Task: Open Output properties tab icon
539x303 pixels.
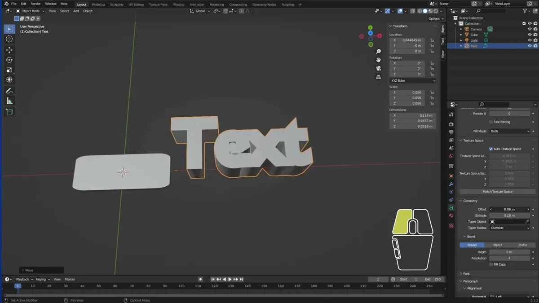Action: 451,132
